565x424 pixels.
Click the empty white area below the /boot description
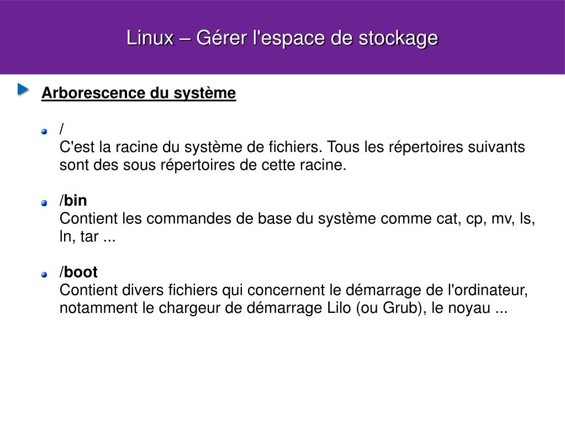point(283,368)
